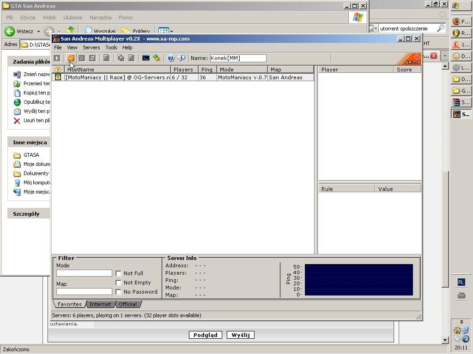The width and height of the screenshot is (473, 354).
Task: Click the browser page vertical scrollbar
Action: (445, 230)
